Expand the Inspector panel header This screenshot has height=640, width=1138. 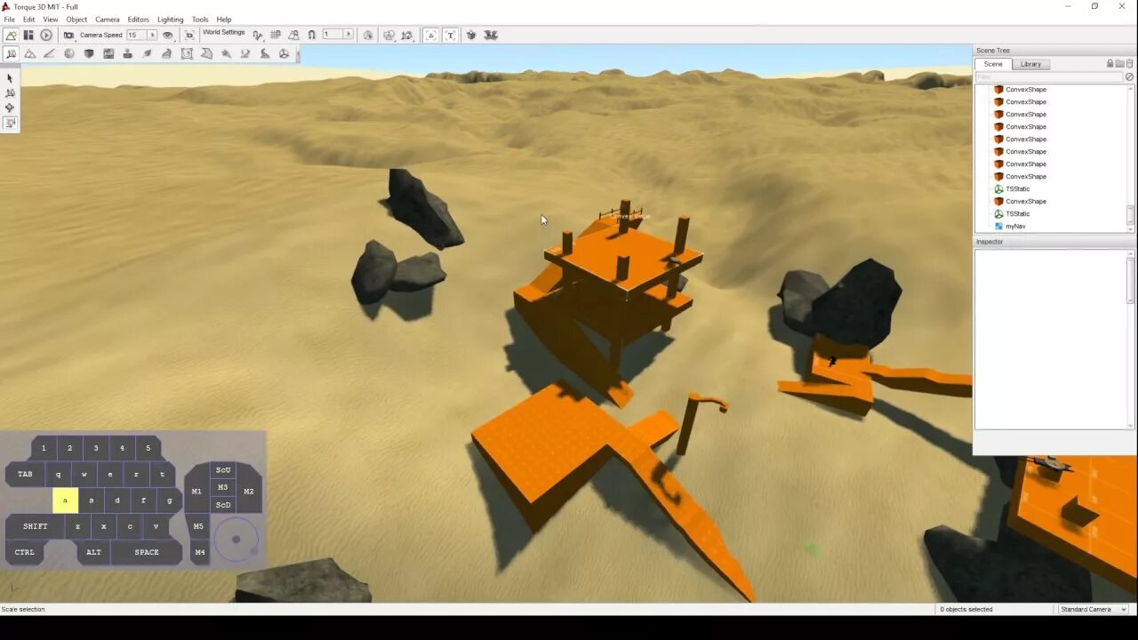tap(990, 241)
